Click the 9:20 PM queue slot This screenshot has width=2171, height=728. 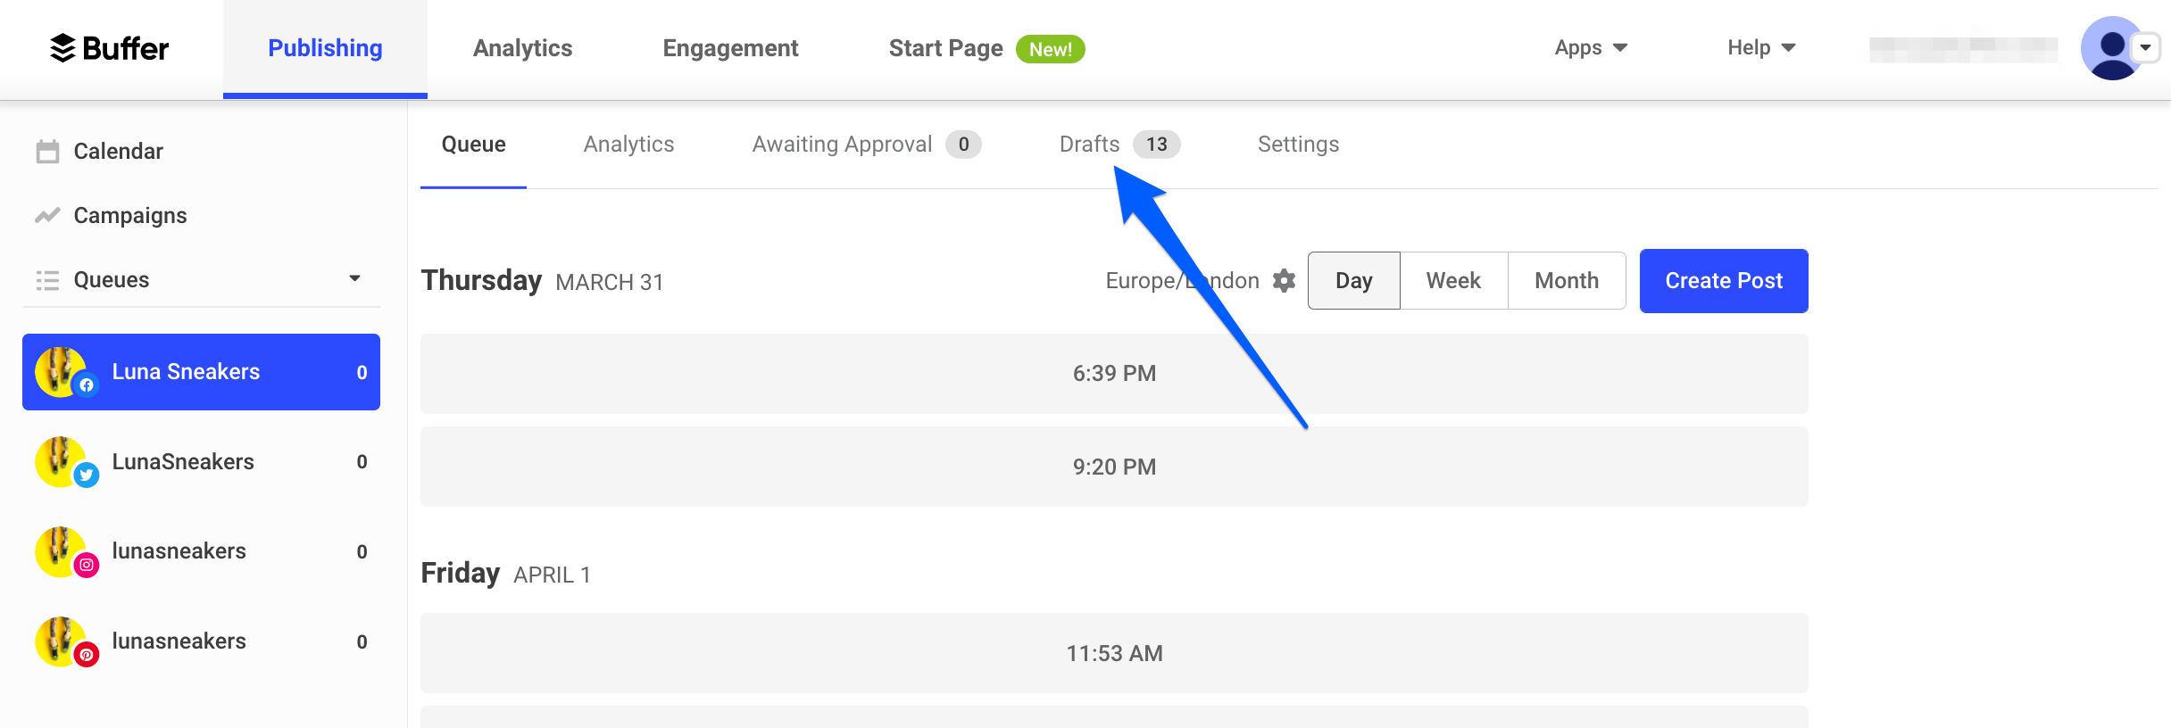1114,467
